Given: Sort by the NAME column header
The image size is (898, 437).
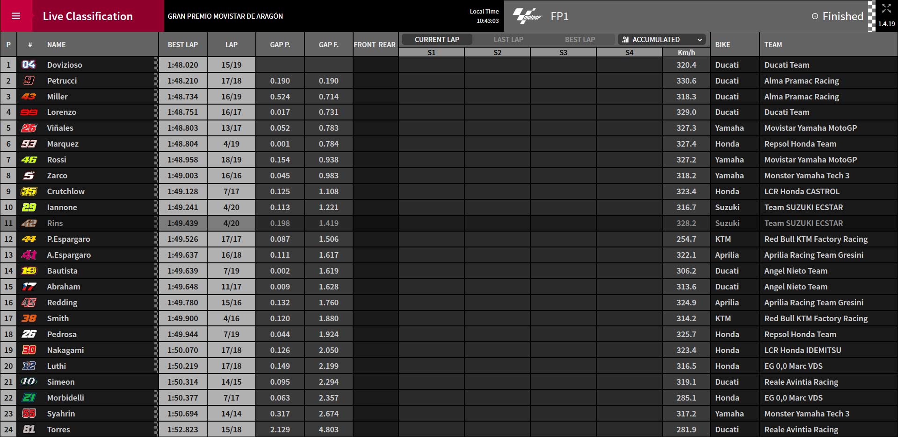Looking at the screenshot, I should point(56,45).
